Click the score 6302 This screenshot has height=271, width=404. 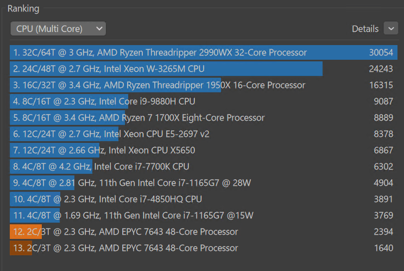pyautogui.click(x=383, y=166)
